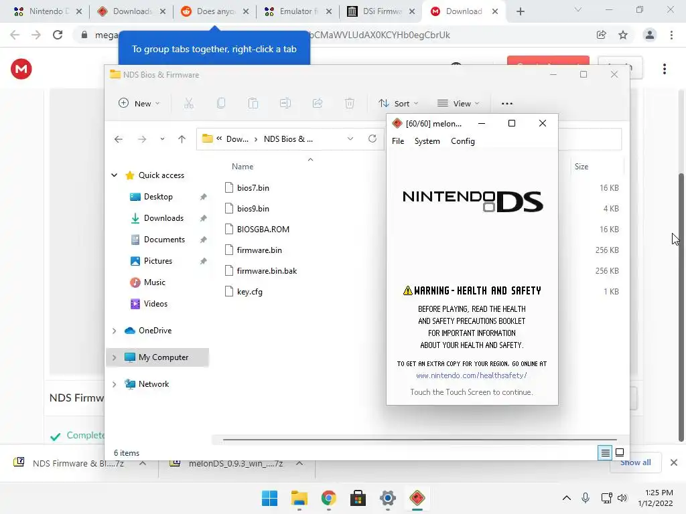The image size is (686, 514).
Task: Click the Share icon in Explorer toolbar
Action: [318, 104]
